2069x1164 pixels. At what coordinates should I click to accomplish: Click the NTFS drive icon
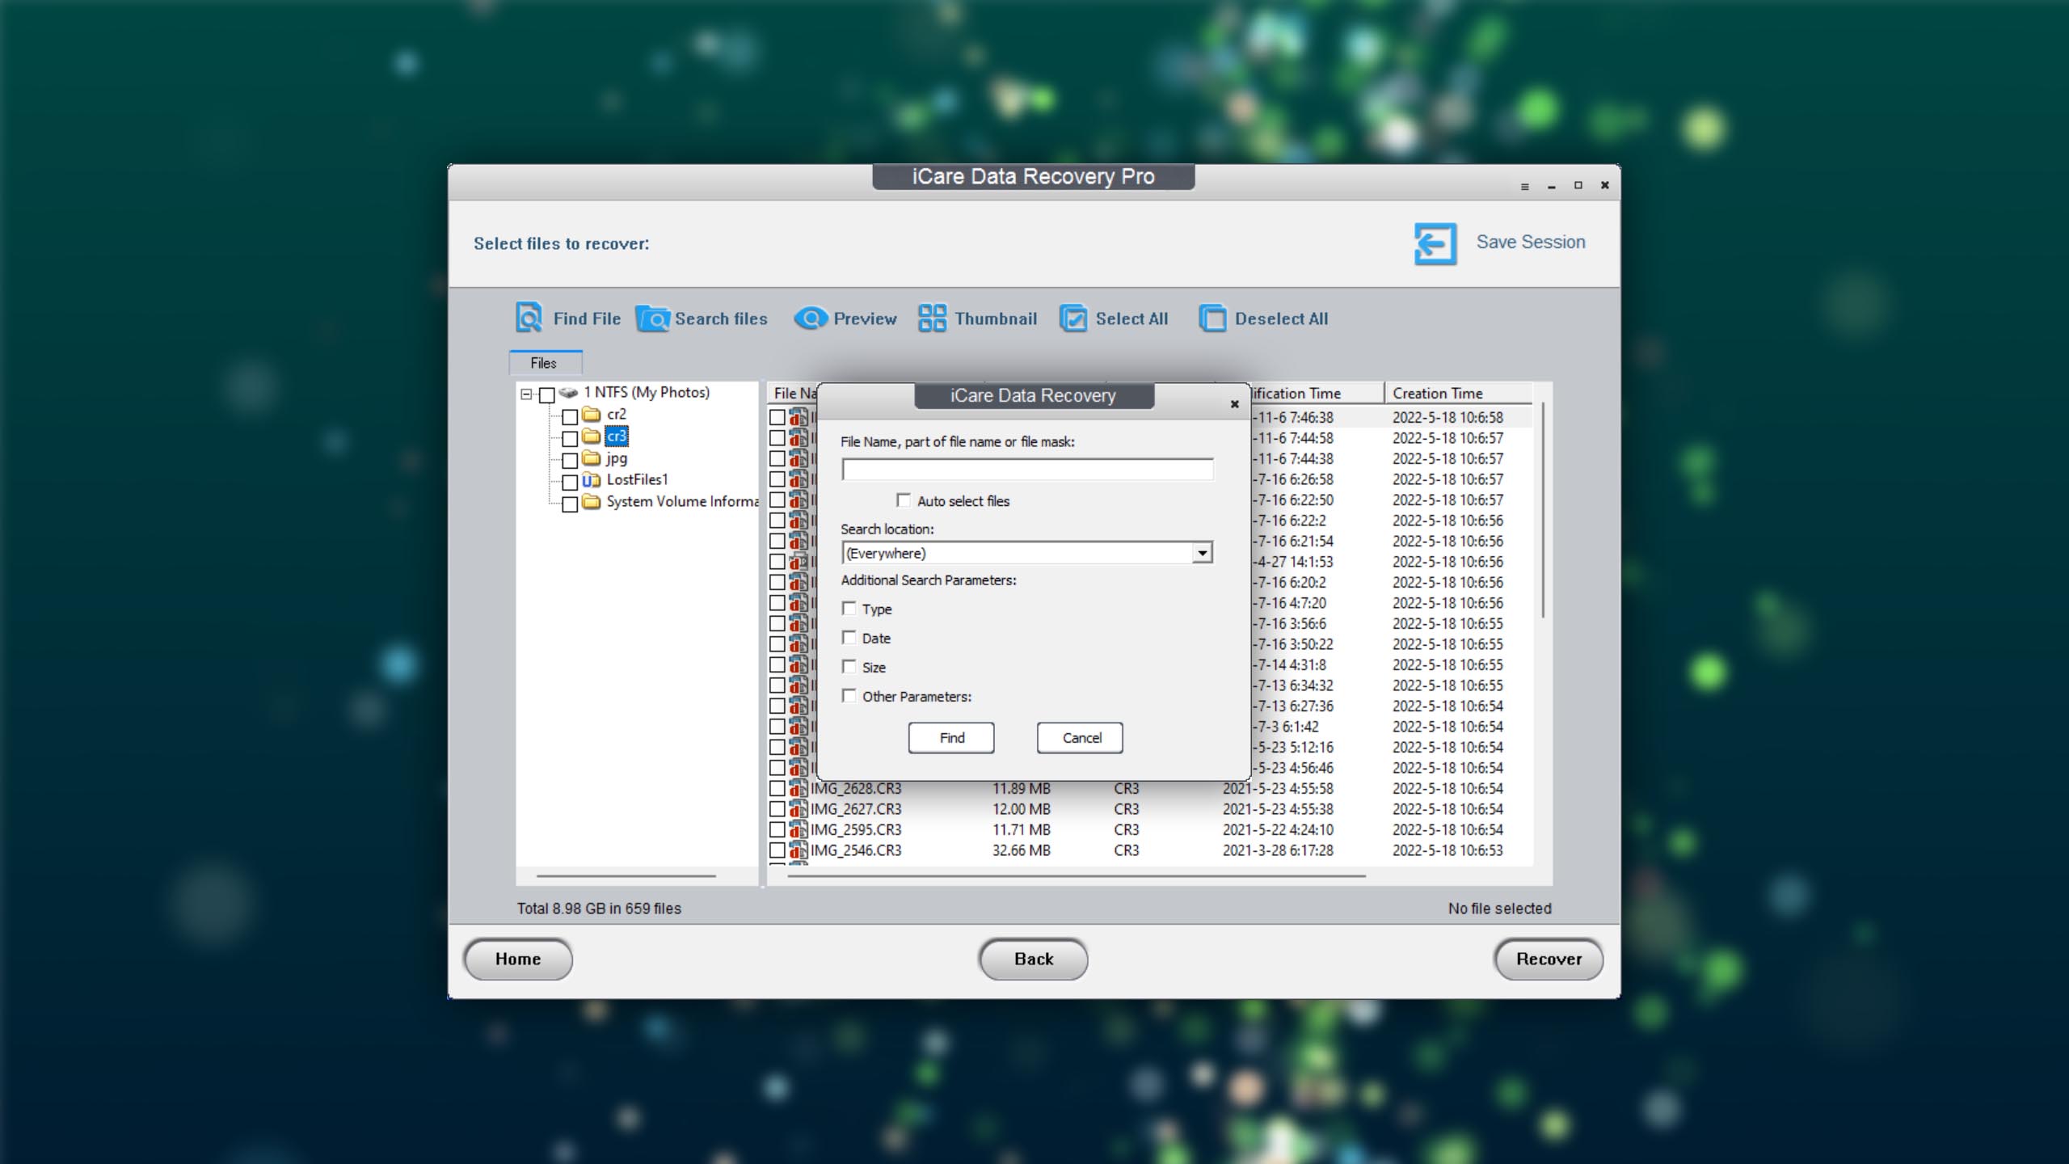[568, 393]
